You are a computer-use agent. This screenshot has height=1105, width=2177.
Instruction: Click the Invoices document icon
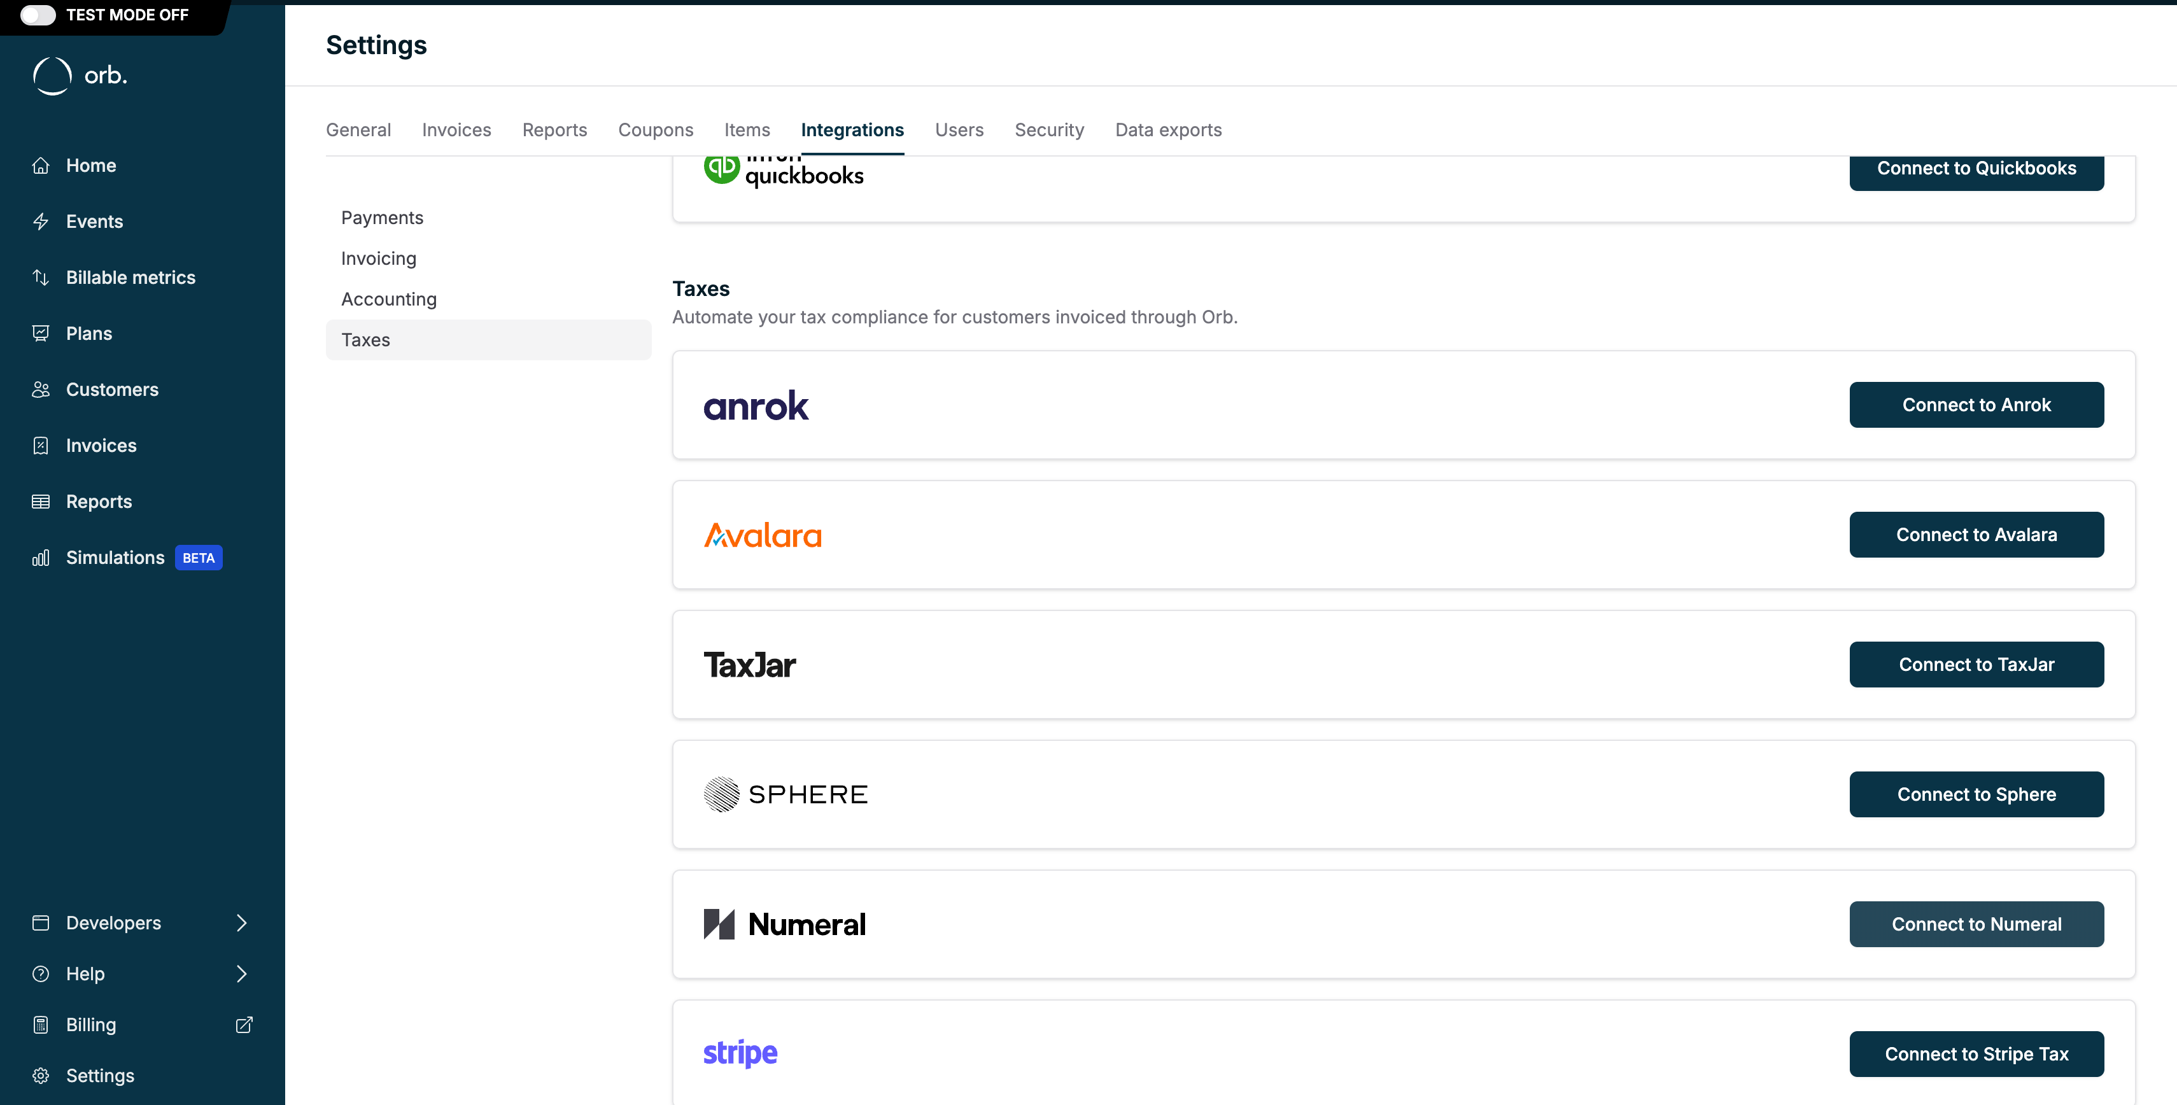click(41, 445)
